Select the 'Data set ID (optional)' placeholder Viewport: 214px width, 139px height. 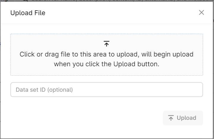click(44, 90)
